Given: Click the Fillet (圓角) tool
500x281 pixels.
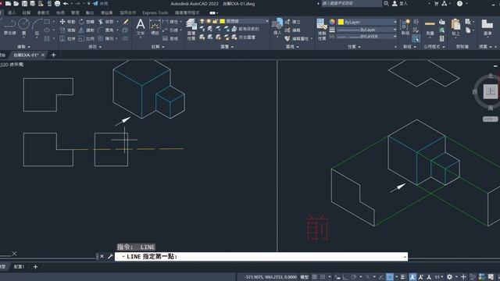Looking at the screenshot, I should 106,30.
